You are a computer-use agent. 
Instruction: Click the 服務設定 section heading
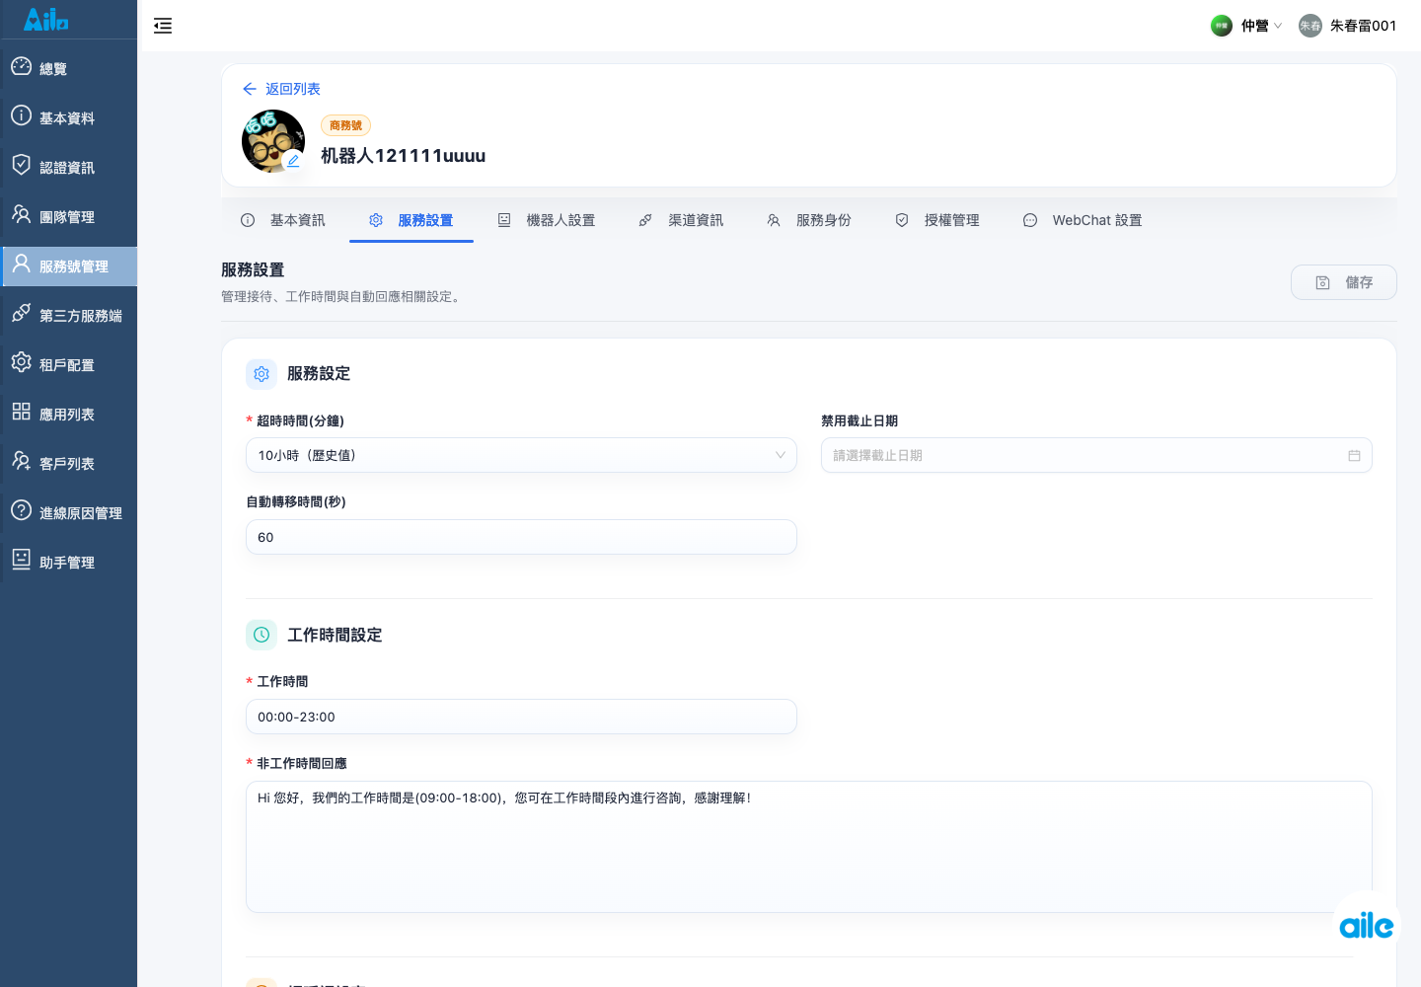pyautogui.click(x=319, y=374)
